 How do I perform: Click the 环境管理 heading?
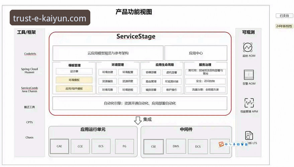coord(118,65)
